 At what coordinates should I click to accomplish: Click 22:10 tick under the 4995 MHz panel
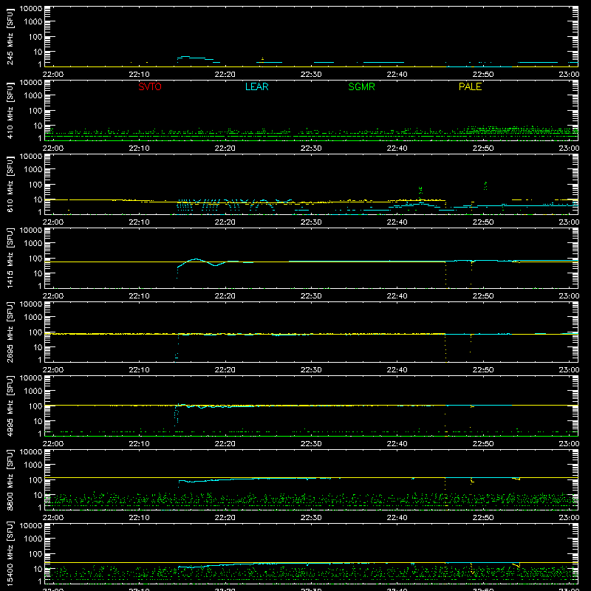[x=139, y=444]
